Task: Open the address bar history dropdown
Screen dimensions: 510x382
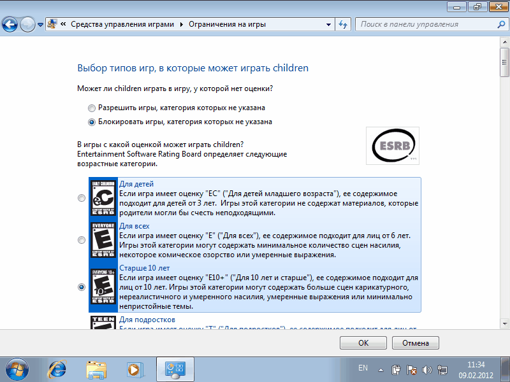Action: coord(328,24)
